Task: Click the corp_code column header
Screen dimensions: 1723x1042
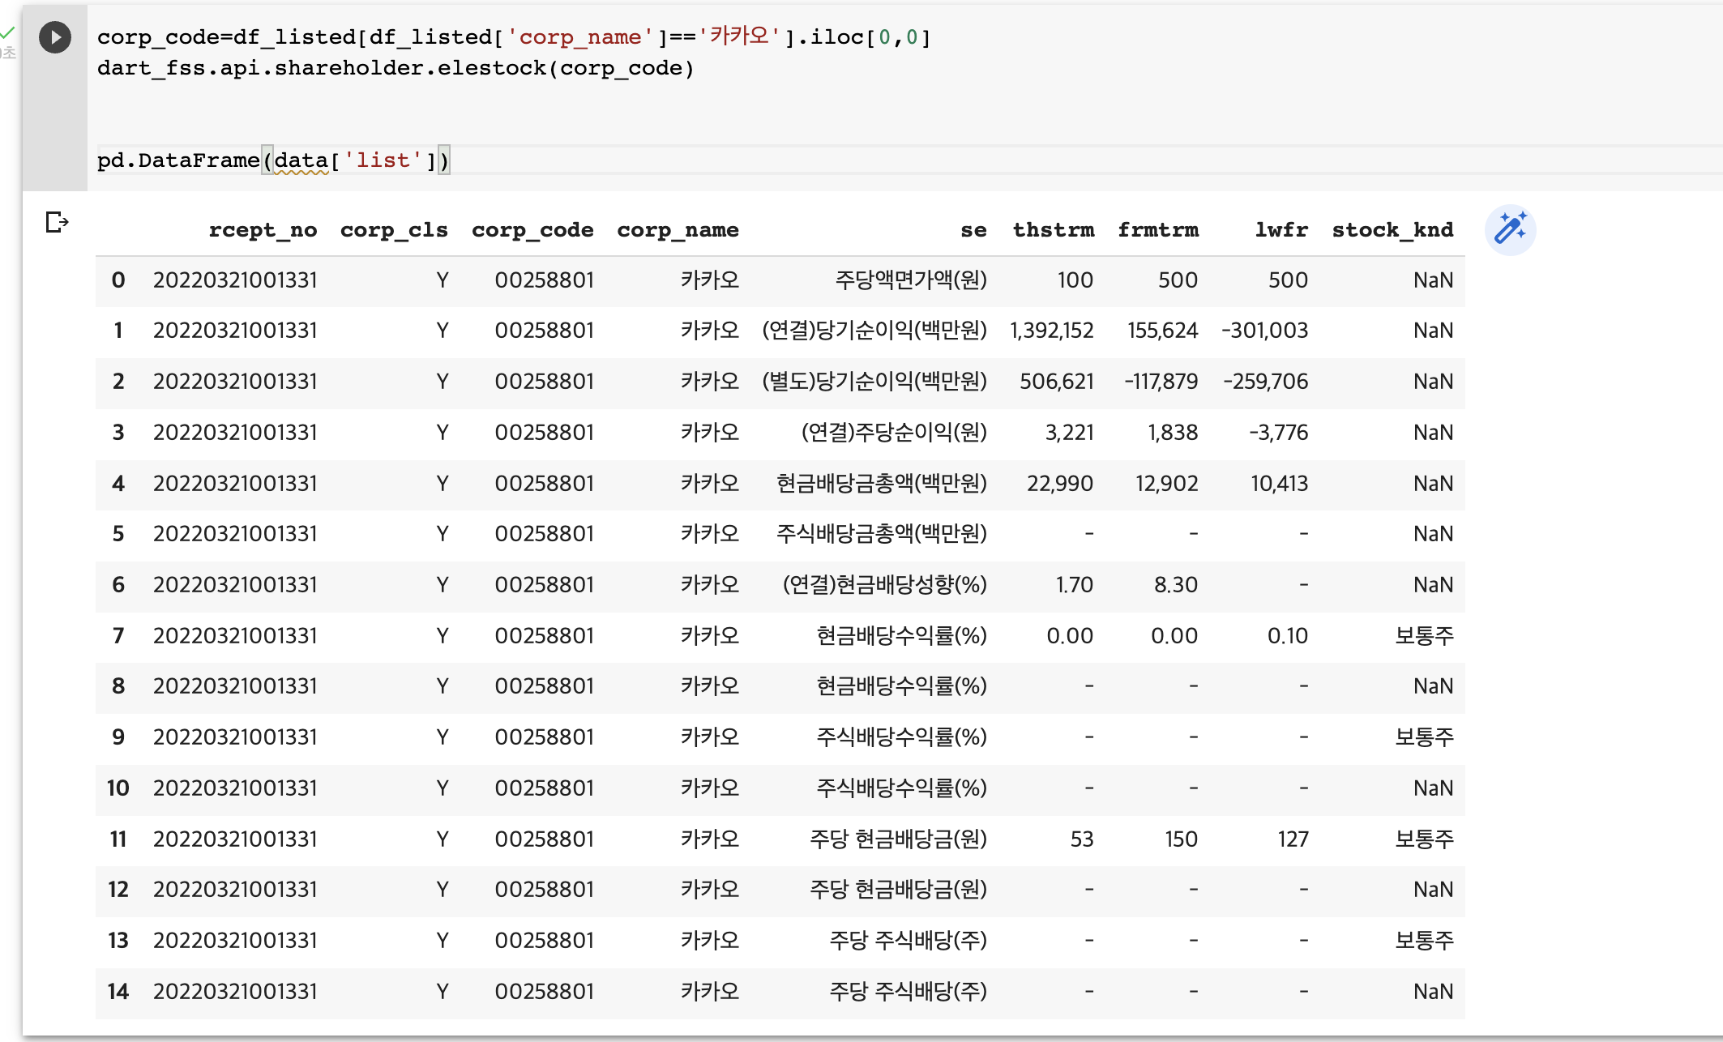Action: click(532, 230)
